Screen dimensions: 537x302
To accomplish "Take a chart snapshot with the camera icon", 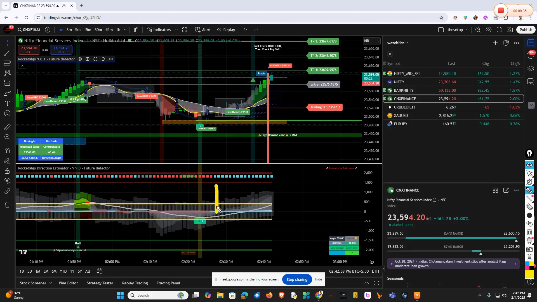I will click(x=510, y=29).
